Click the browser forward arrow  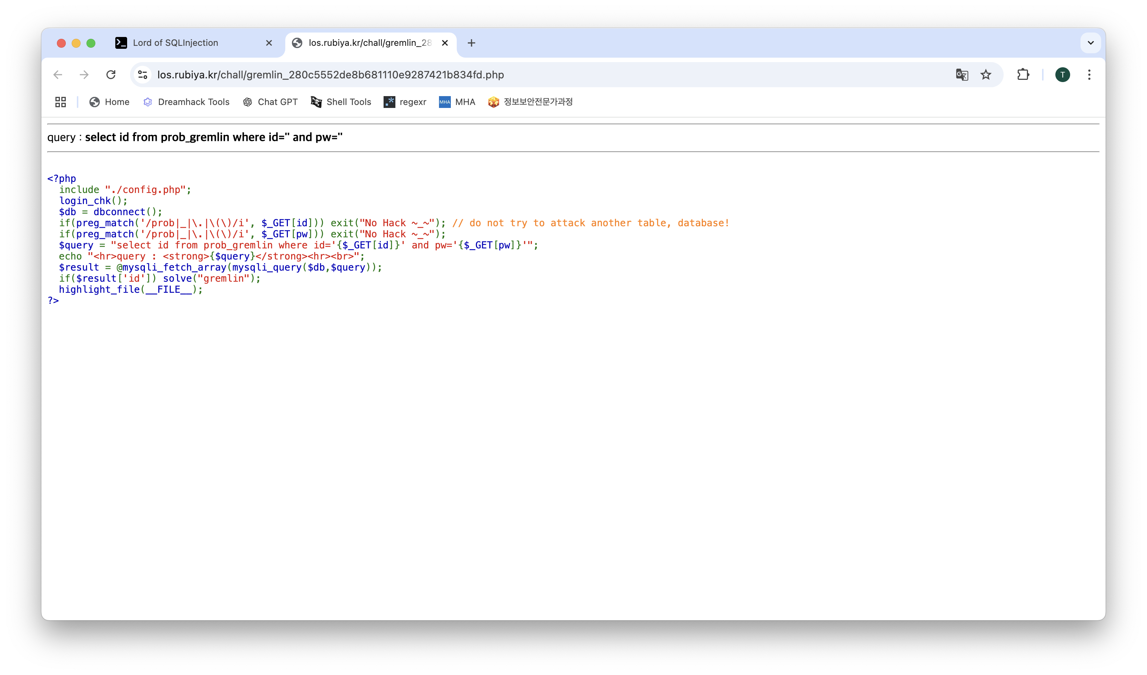click(x=84, y=75)
